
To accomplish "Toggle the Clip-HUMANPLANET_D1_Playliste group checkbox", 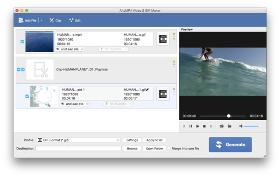I will pos(23,69).
